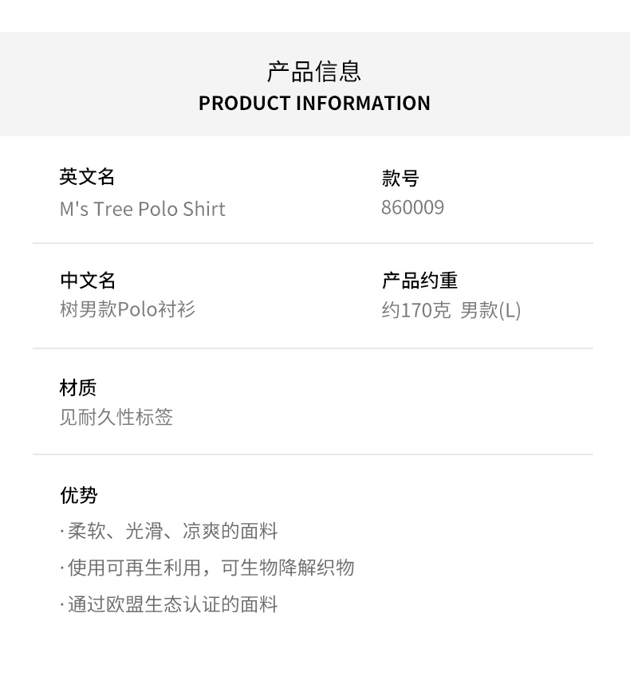Click the 见耐久性标签 material text
The height and width of the screenshot is (676, 630).
pyautogui.click(x=116, y=417)
